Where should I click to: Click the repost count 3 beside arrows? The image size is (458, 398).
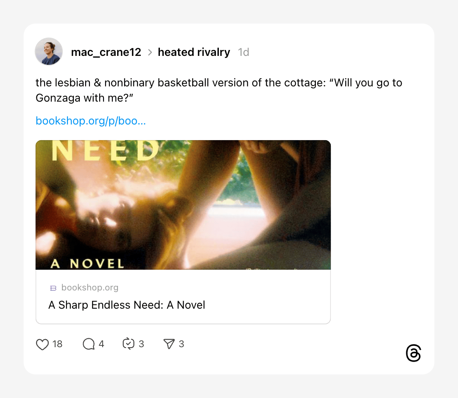pos(141,344)
